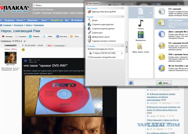Collapse the Расшир. section
188x134 pixels.
point(123,17)
